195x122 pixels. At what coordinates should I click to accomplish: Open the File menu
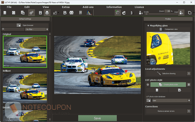(9, 7)
